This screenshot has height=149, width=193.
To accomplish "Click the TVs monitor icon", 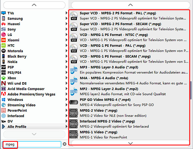I will click(4, 13).
